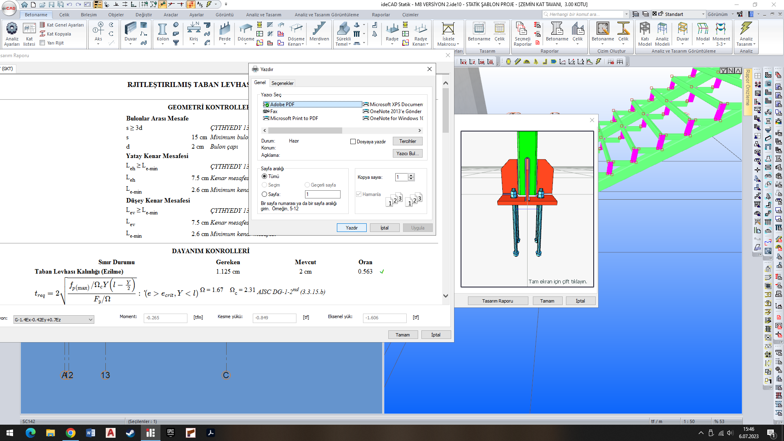Enable Dosyaya yazdır checkbox
The width and height of the screenshot is (784, 441).
click(353, 142)
